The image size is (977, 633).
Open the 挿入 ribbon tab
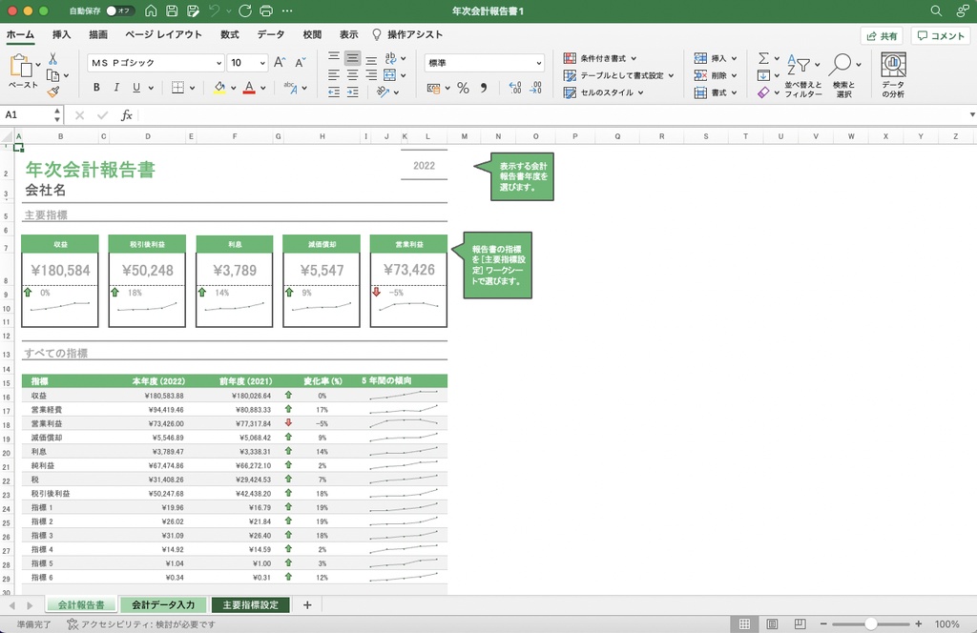click(x=62, y=35)
